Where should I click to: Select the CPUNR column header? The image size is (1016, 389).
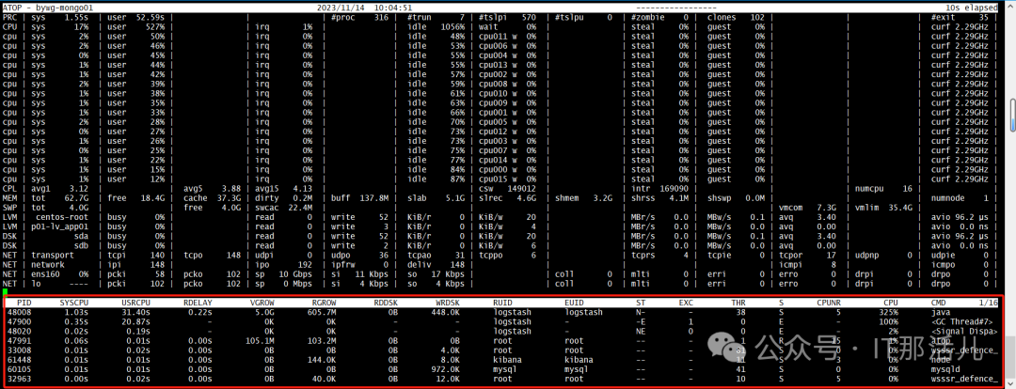click(x=828, y=303)
